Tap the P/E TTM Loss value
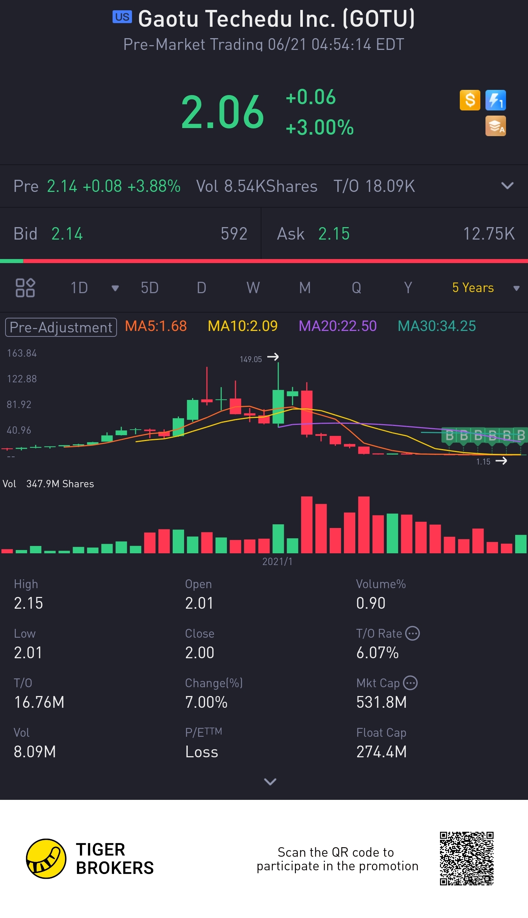 [x=202, y=752]
